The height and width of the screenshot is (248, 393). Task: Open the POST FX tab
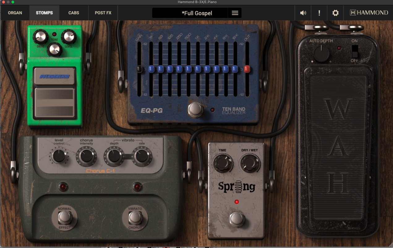(103, 13)
